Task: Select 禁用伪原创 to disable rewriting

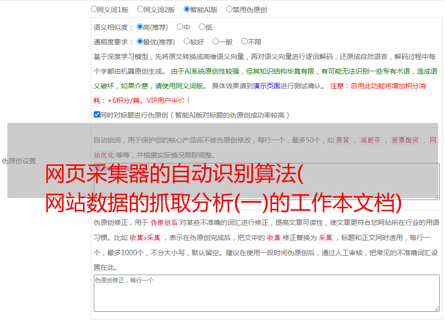Action: coord(229,9)
